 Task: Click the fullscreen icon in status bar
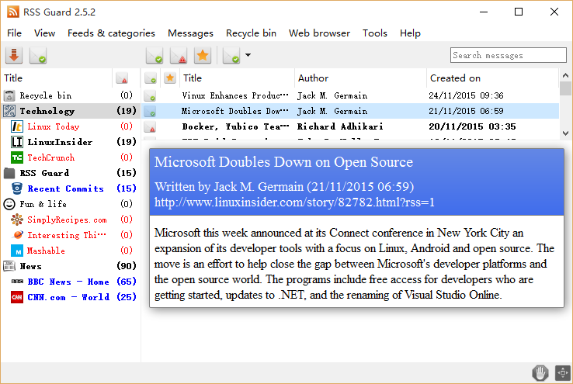point(563,372)
